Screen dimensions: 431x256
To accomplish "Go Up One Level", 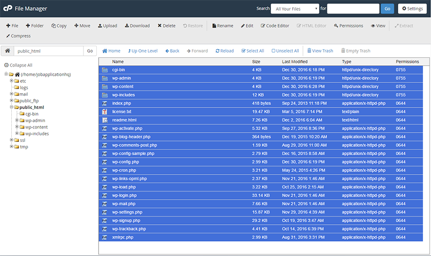I will tap(142, 51).
